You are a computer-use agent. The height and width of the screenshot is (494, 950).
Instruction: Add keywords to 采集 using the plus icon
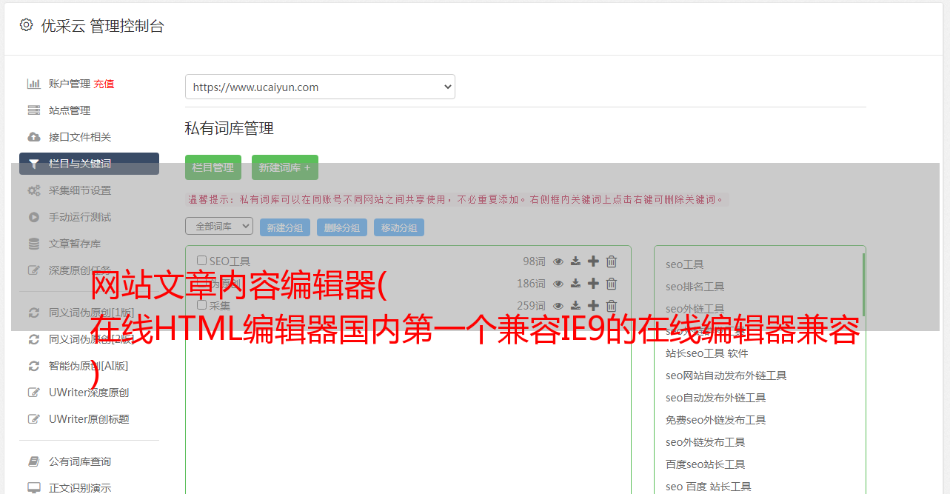[593, 306]
